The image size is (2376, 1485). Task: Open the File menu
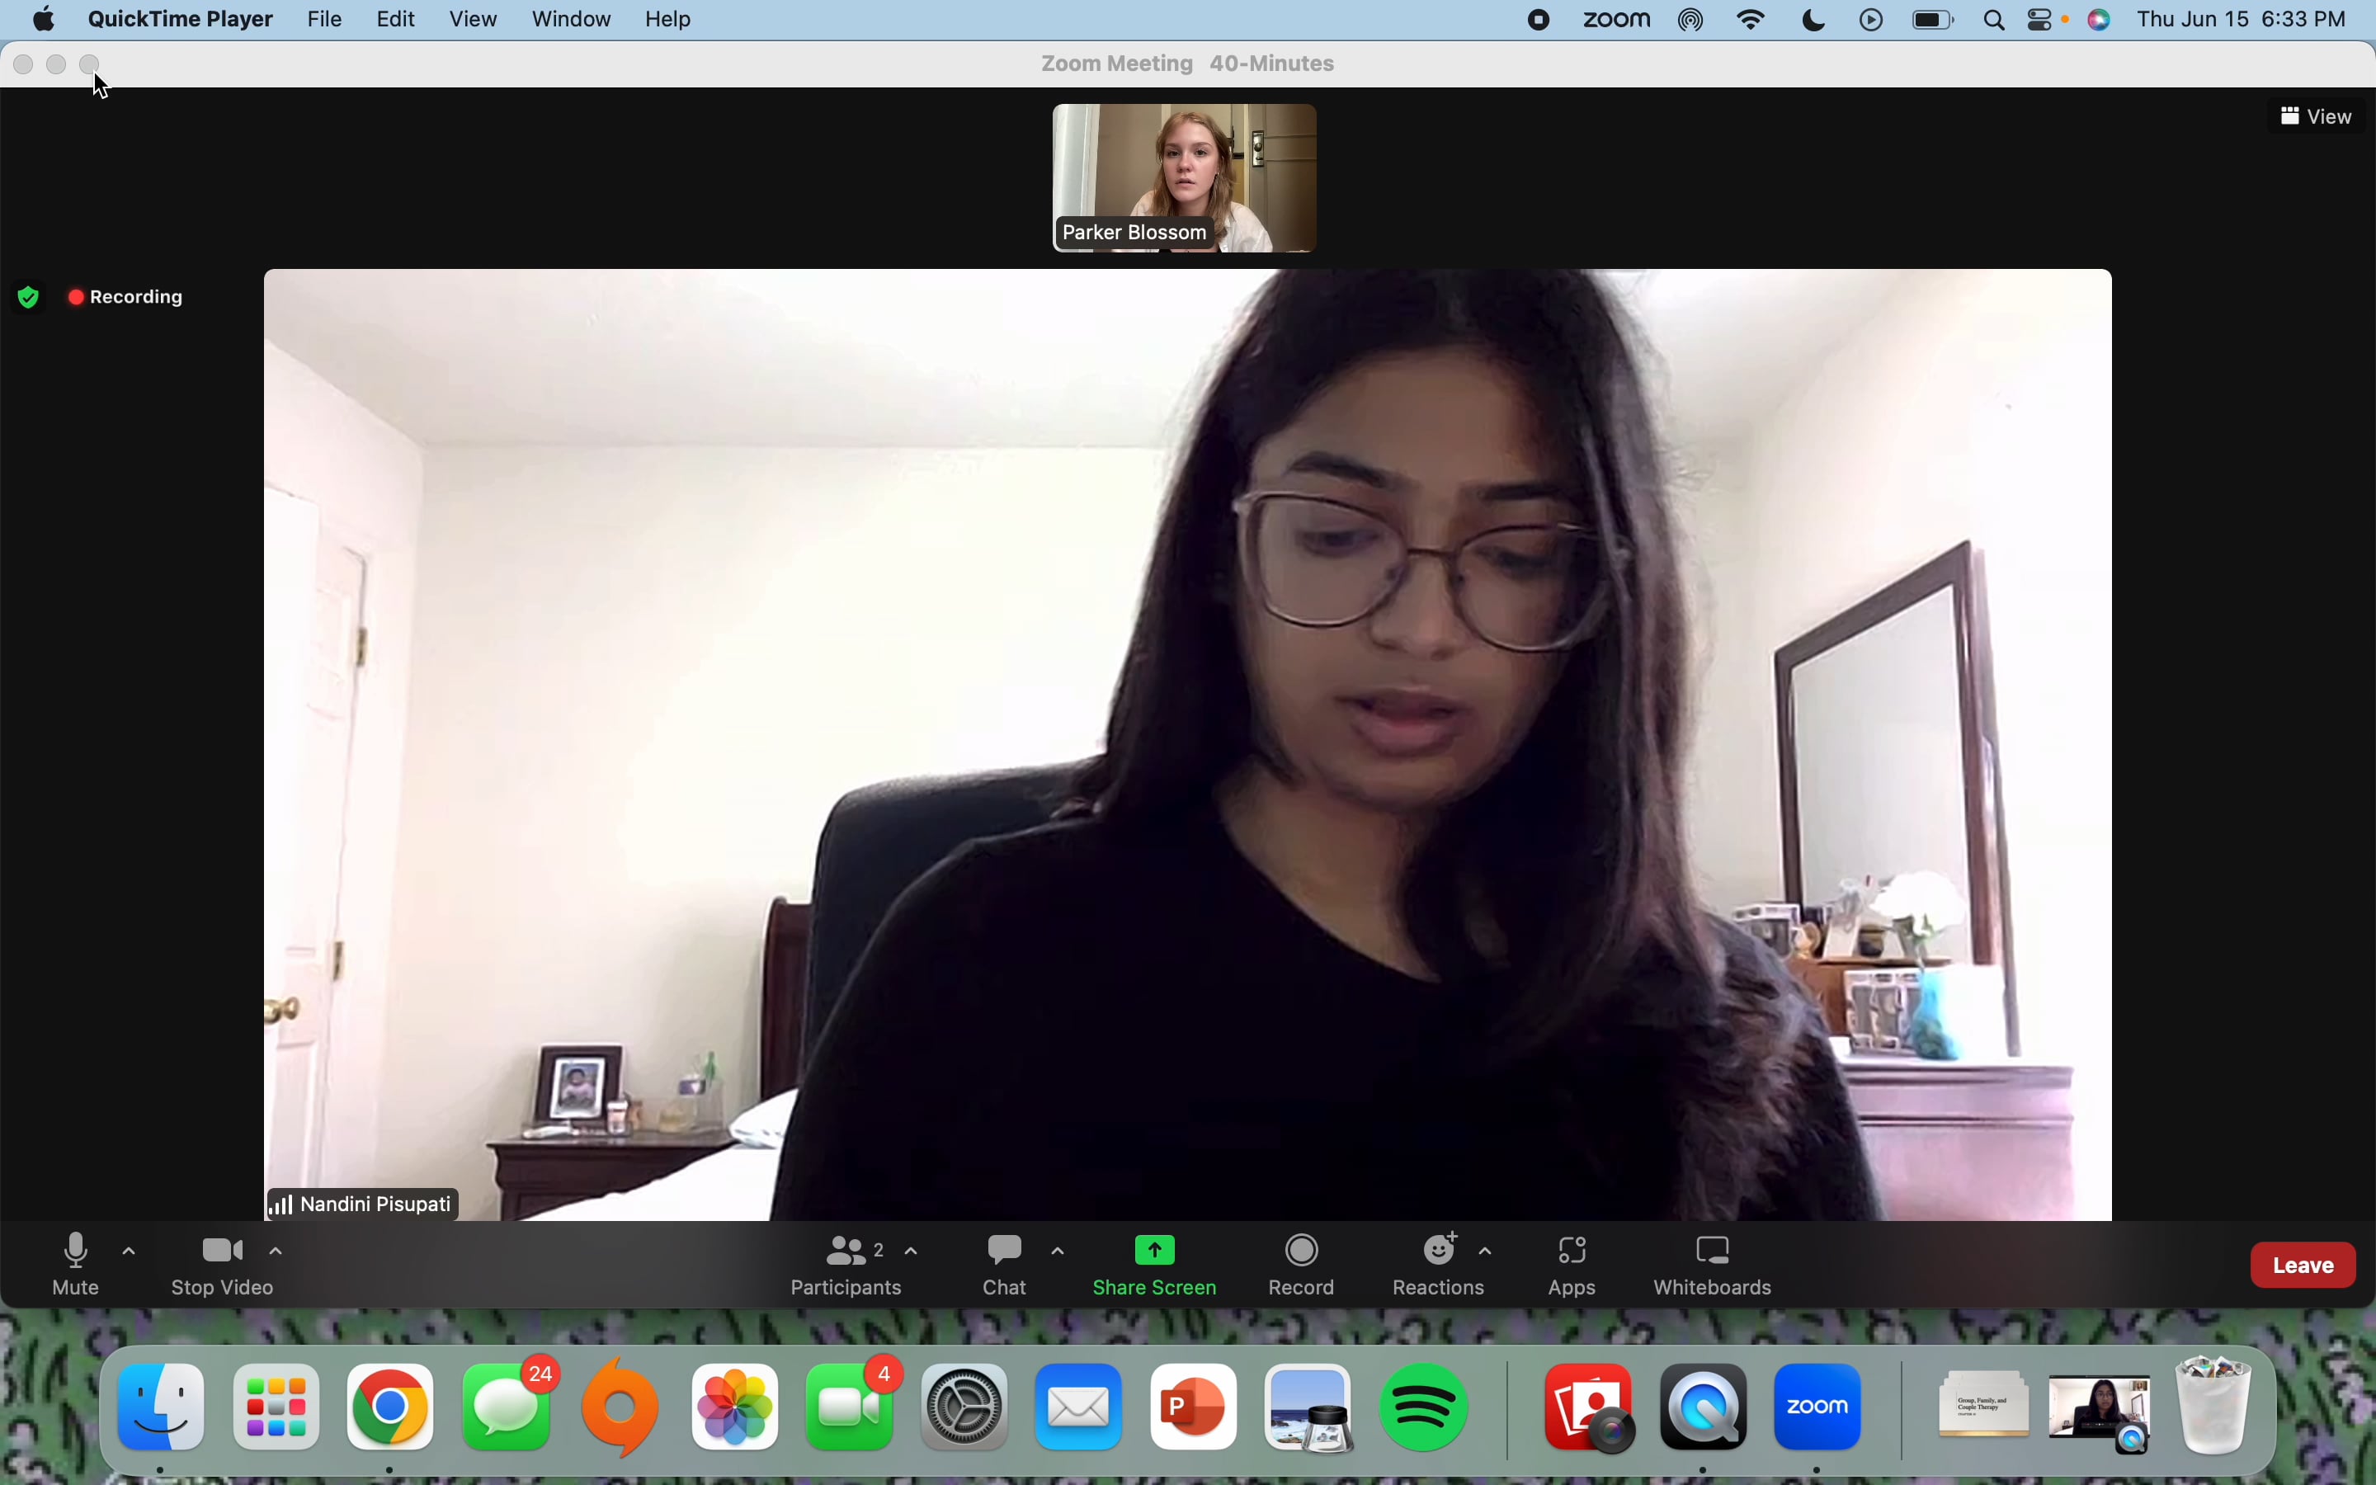click(325, 20)
